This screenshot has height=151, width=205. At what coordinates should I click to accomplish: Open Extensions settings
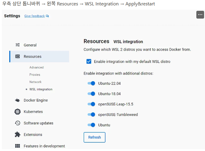pos(33,135)
